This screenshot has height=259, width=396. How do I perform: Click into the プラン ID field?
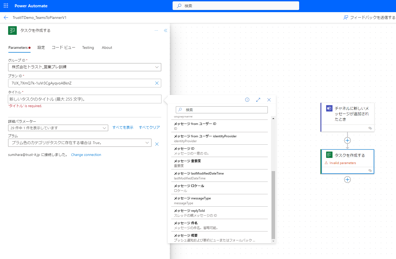[x=85, y=83]
